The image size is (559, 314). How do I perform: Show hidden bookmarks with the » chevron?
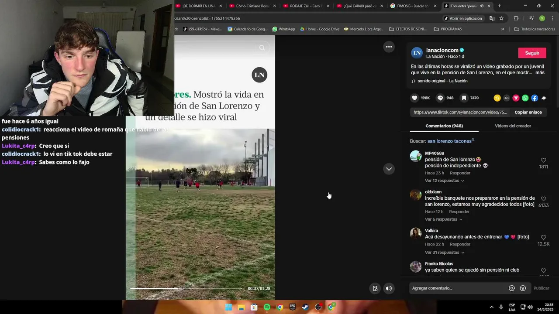[x=502, y=29]
